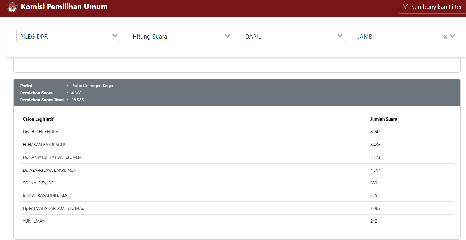
Task: Click the Perolehan Suara Total value 29.385
Action: (78, 100)
